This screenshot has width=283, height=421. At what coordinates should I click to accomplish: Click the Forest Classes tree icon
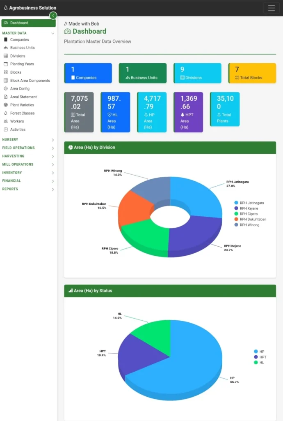click(x=6, y=113)
